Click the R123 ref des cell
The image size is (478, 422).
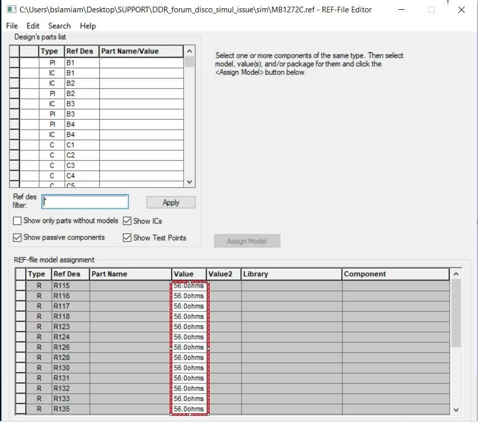(70, 326)
